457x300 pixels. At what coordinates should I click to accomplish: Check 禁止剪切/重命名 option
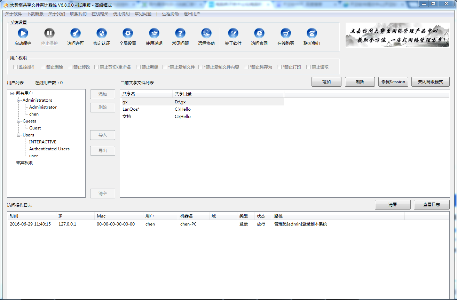[x=96, y=67]
